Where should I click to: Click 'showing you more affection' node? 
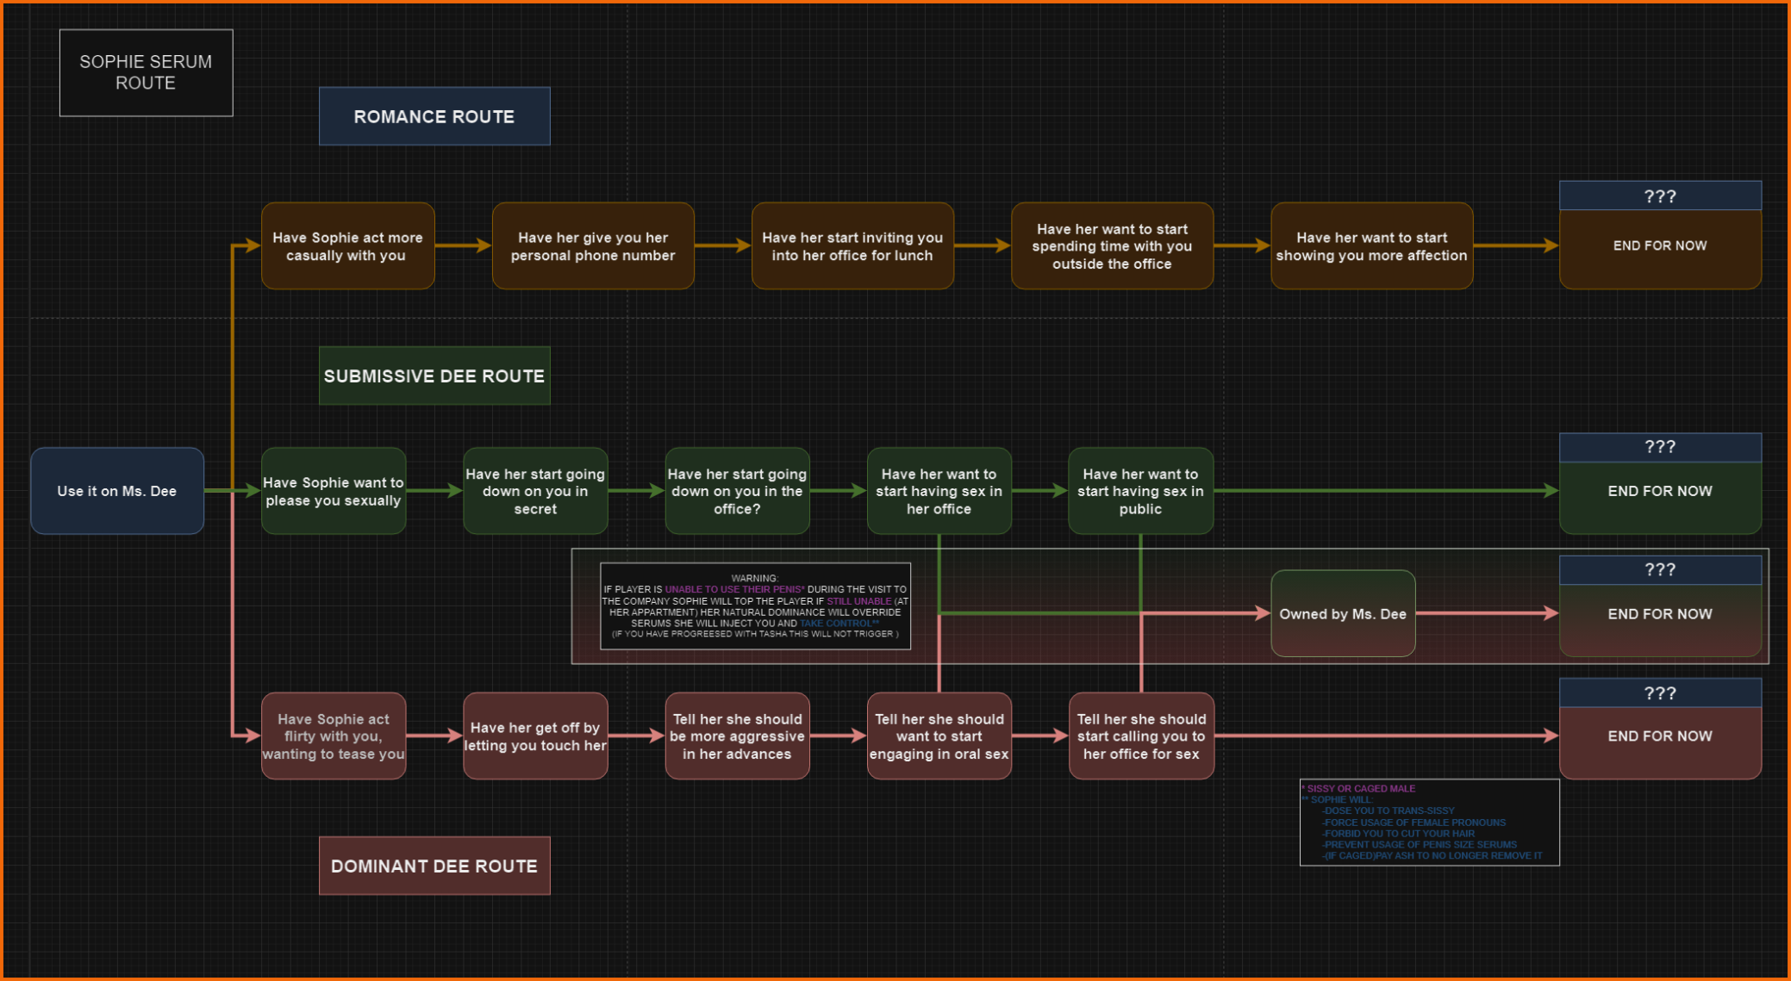click(x=1370, y=246)
